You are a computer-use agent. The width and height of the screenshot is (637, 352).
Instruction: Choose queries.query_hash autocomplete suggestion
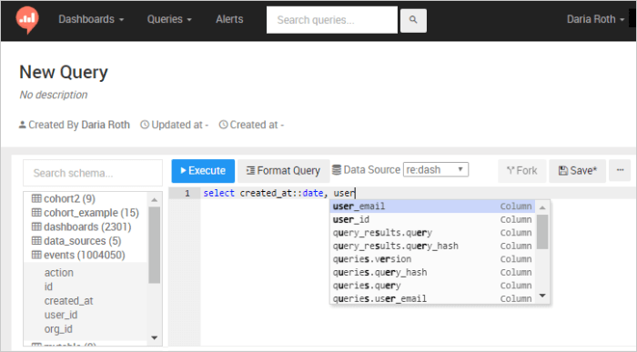coord(432,272)
